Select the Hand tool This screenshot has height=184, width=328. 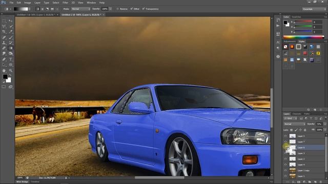[x=4, y=71]
